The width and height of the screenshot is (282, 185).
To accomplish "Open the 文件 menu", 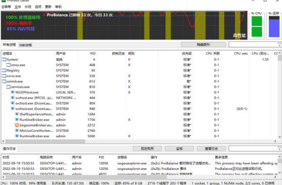I will (x=18, y=7).
